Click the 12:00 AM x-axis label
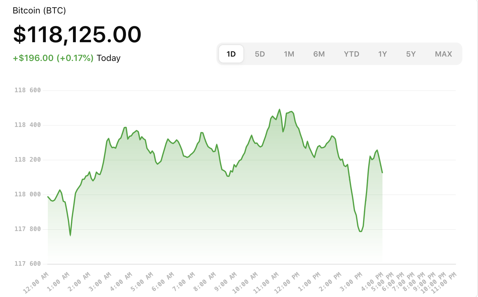 [36, 283]
